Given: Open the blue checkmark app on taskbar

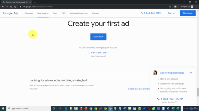Looking at the screenshot, I should [x=144, y=108].
